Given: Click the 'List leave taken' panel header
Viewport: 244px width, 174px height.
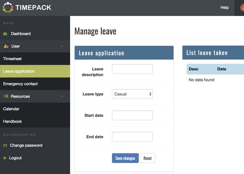Looking at the screenshot, I should tap(213, 53).
